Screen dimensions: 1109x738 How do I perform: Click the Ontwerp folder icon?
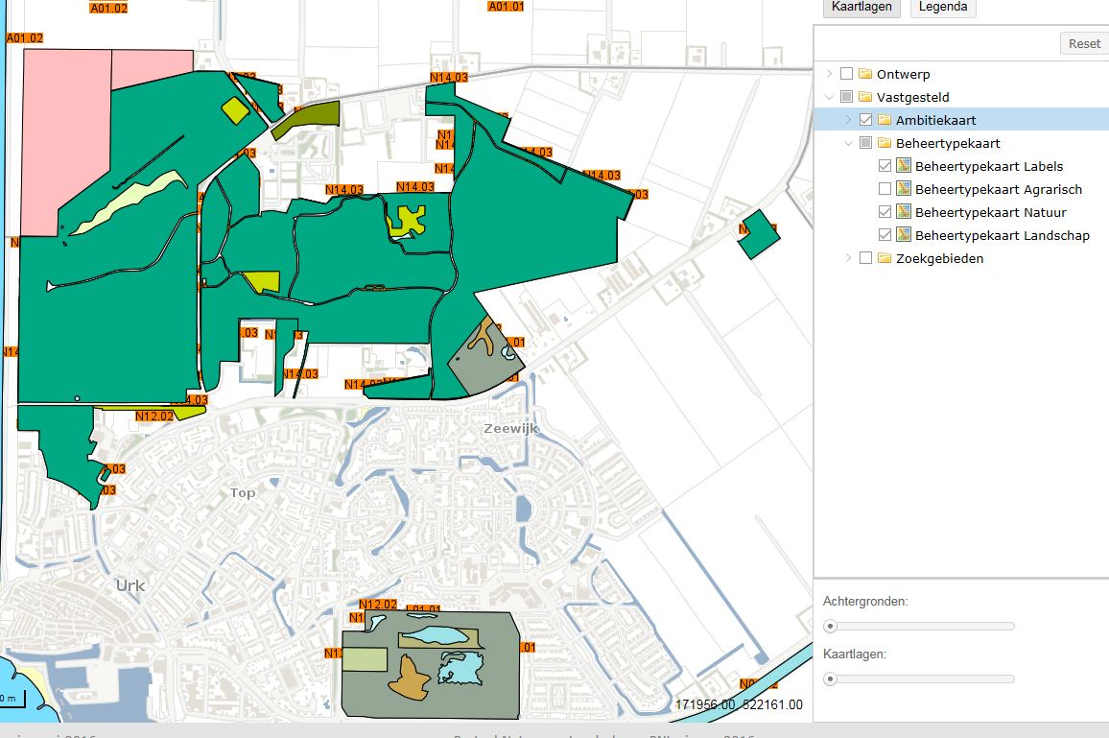click(865, 74)
